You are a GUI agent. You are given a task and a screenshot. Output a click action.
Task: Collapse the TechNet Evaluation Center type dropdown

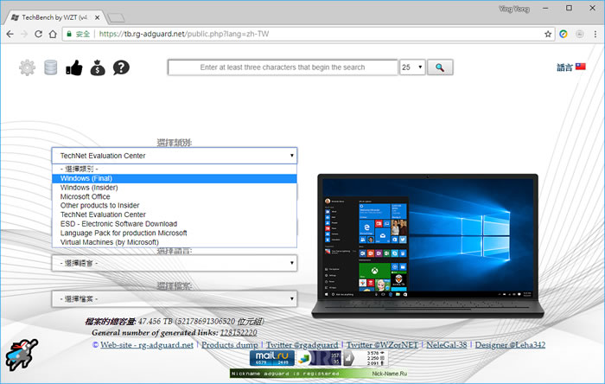coord(174,156)
